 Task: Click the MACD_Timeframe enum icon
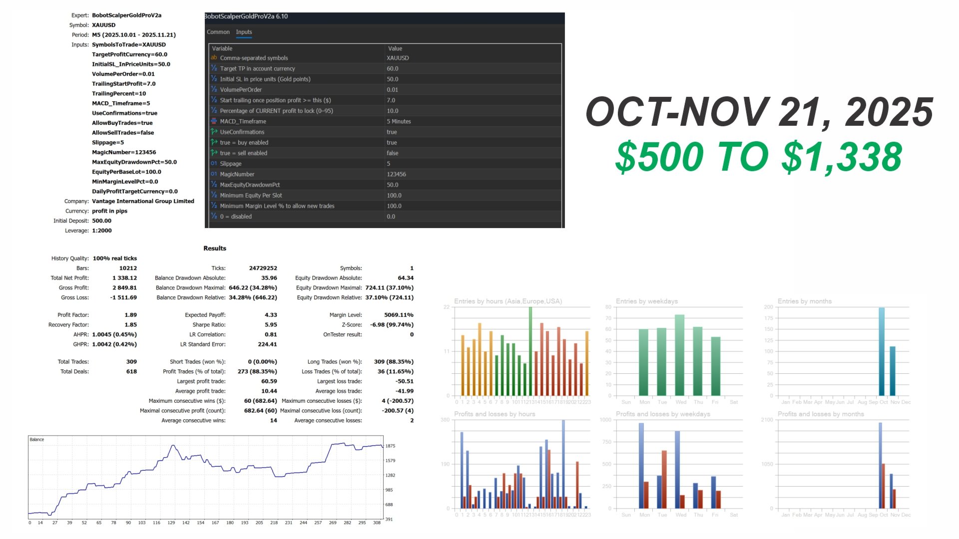(214, 121)
